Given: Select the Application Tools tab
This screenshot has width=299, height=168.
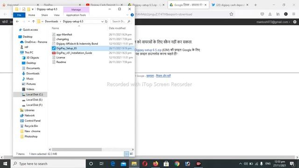Looking at the screenshot, I should (76, 15).
